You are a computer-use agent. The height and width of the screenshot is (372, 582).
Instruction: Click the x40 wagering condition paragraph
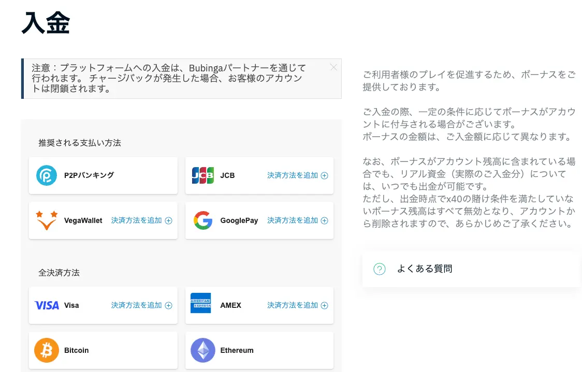click(x=469, y=211)
